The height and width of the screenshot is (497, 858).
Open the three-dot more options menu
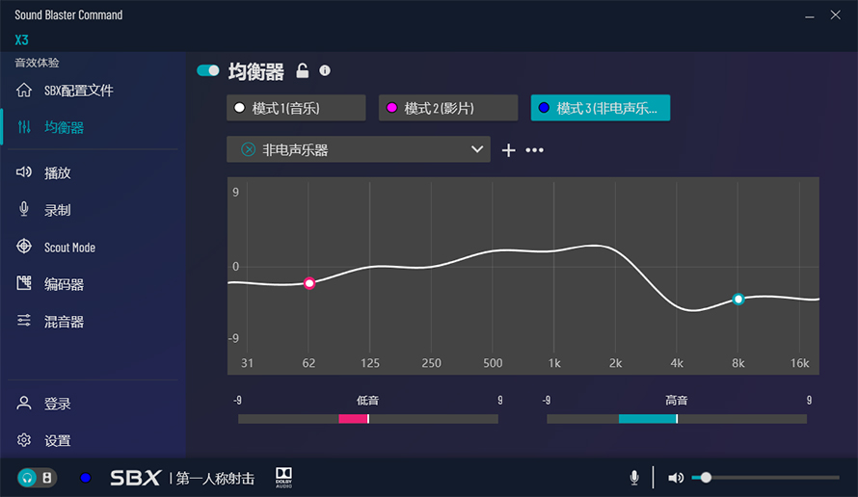point(535,150)
